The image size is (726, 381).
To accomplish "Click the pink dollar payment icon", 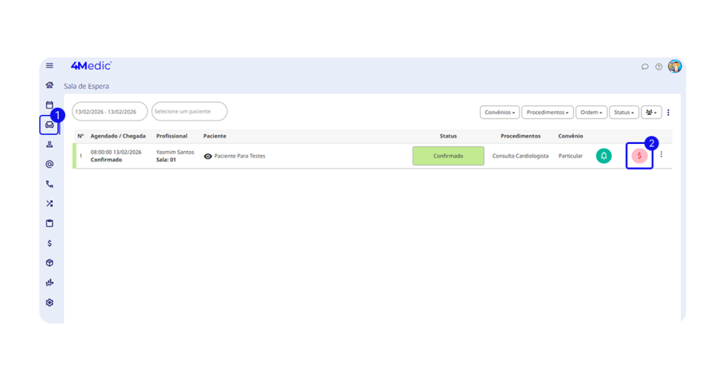I will tap(639, 156).
